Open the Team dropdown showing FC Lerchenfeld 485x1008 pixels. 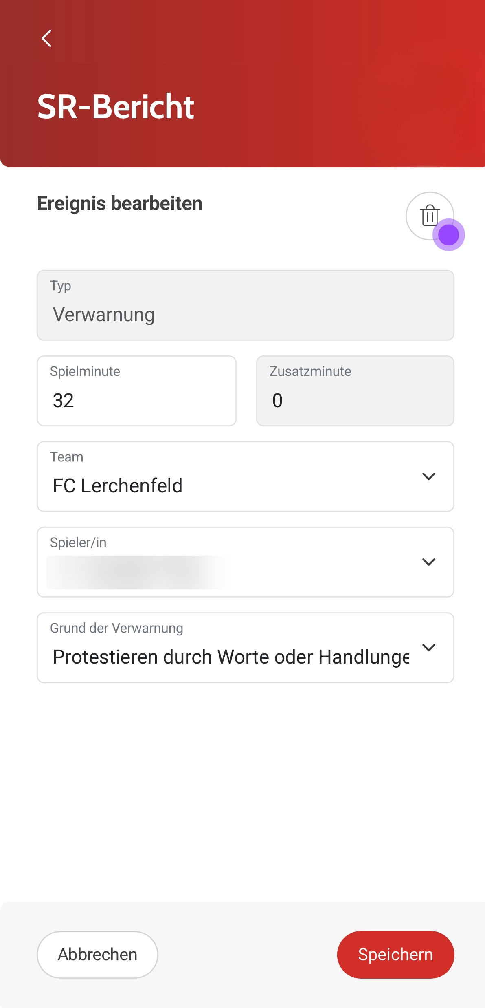245,476
